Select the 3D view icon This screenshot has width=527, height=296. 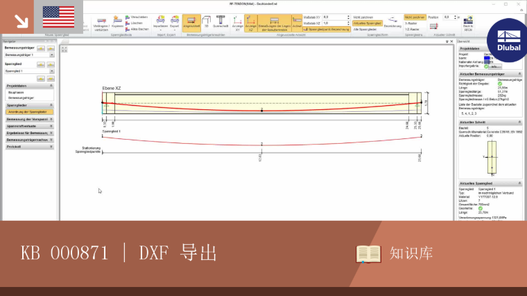[207, 22]
